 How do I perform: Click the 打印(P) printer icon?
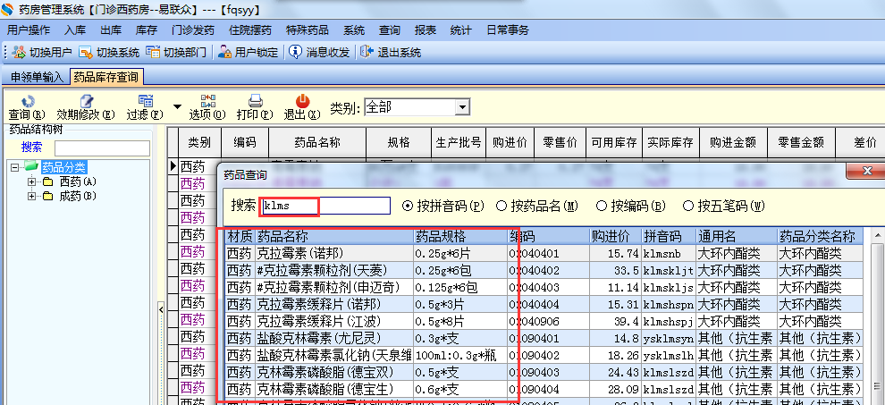tap(256, 101)
